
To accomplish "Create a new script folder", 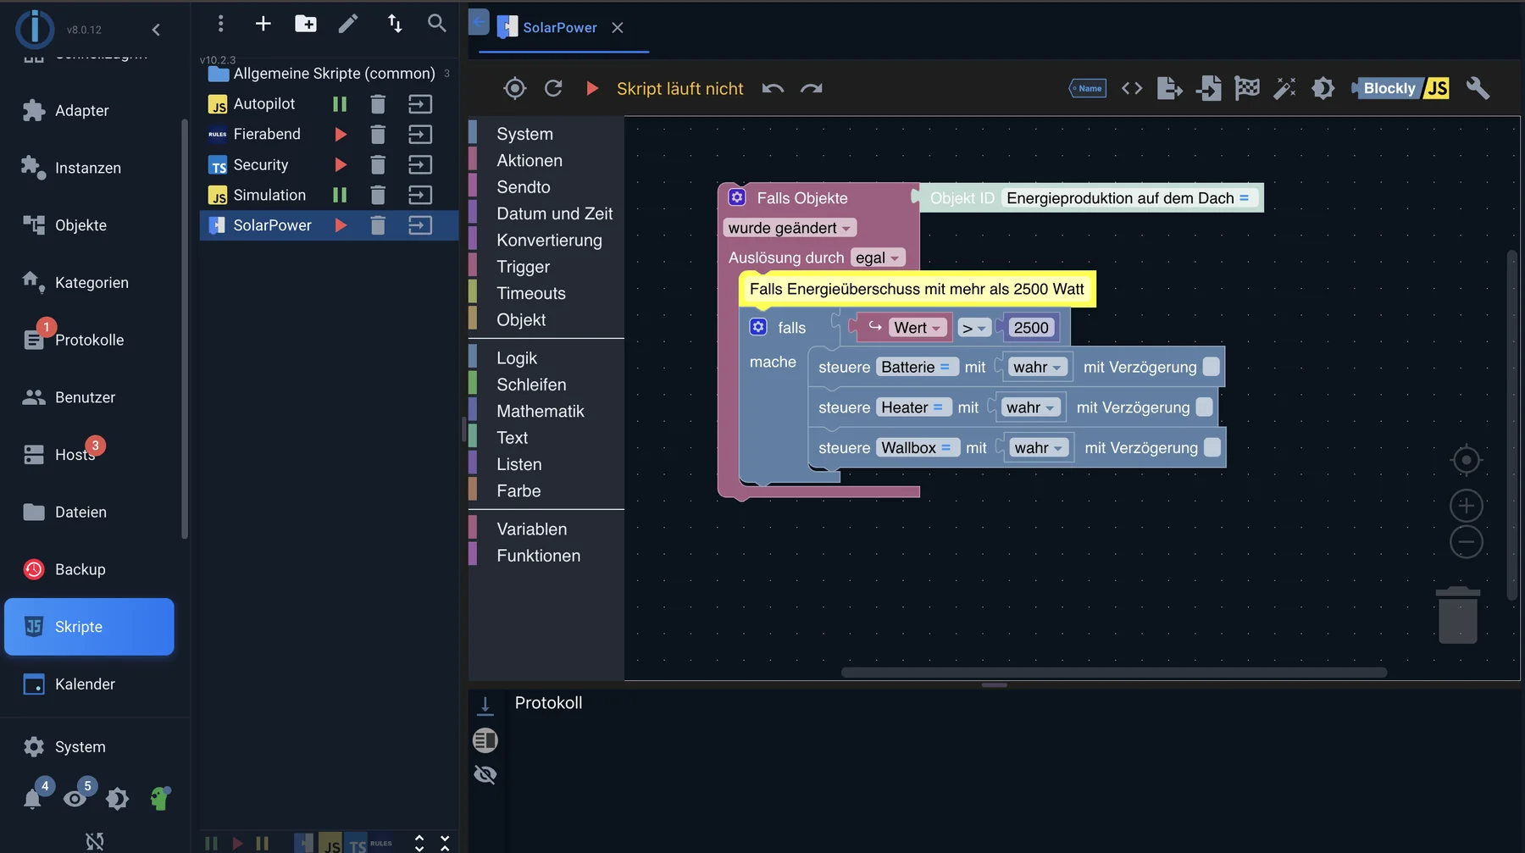I will (306, 24).
